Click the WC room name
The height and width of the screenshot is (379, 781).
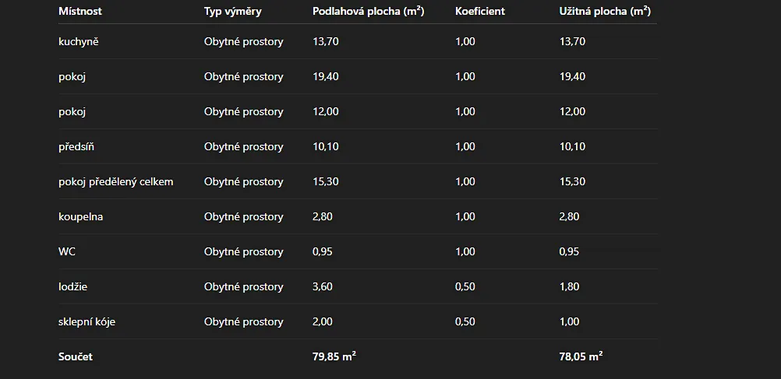pos(67,252)
